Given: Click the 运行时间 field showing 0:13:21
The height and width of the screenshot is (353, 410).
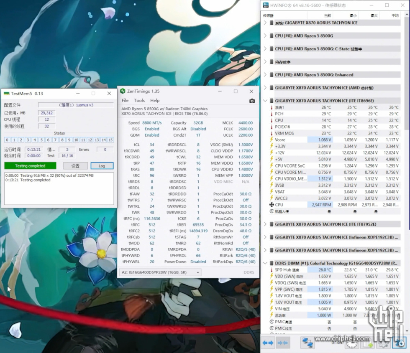Looking at the screenshot, I should (x=34, y=150).
